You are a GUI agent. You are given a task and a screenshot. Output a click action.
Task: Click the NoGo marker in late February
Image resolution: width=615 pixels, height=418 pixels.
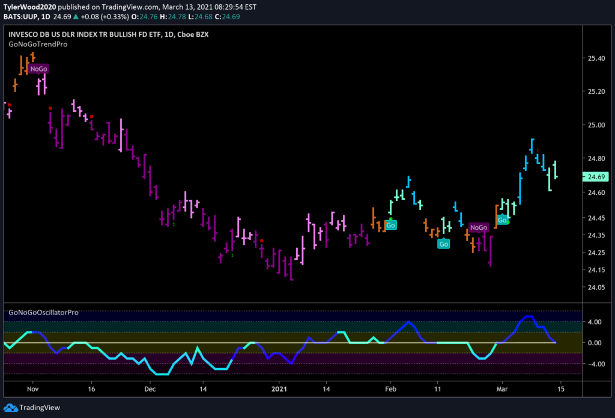(478, 227)
